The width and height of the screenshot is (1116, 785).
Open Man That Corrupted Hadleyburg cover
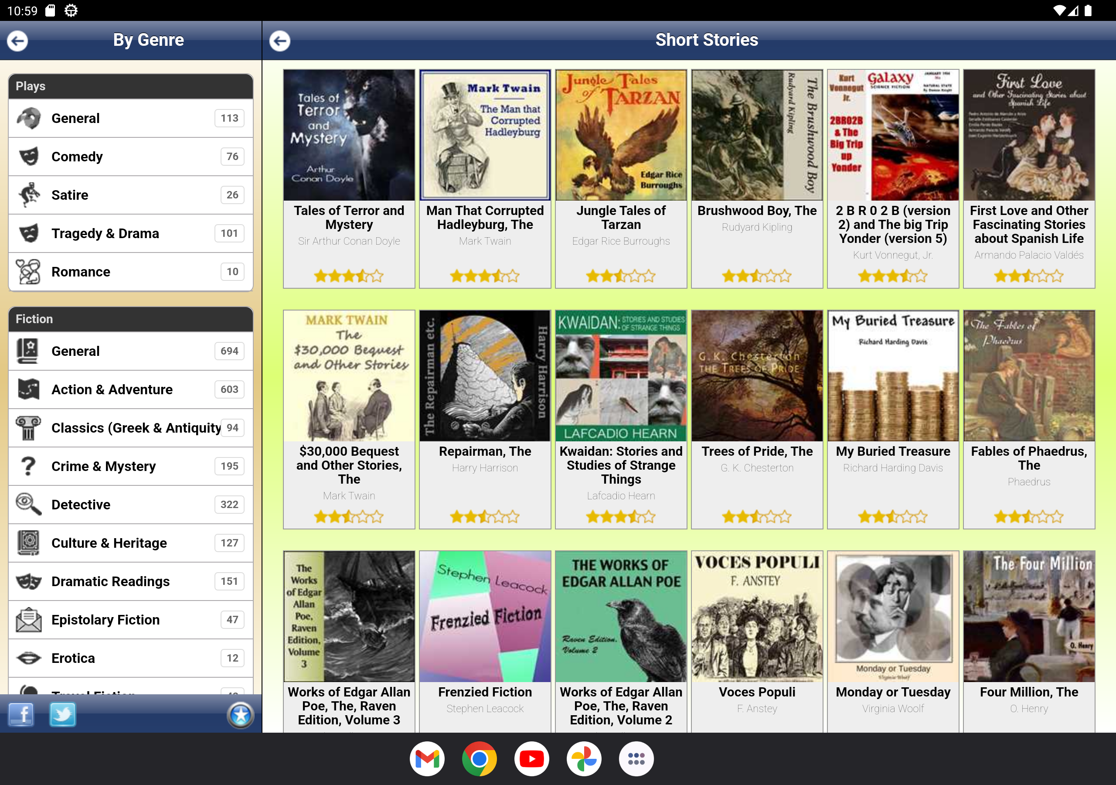tap(485, 135)
